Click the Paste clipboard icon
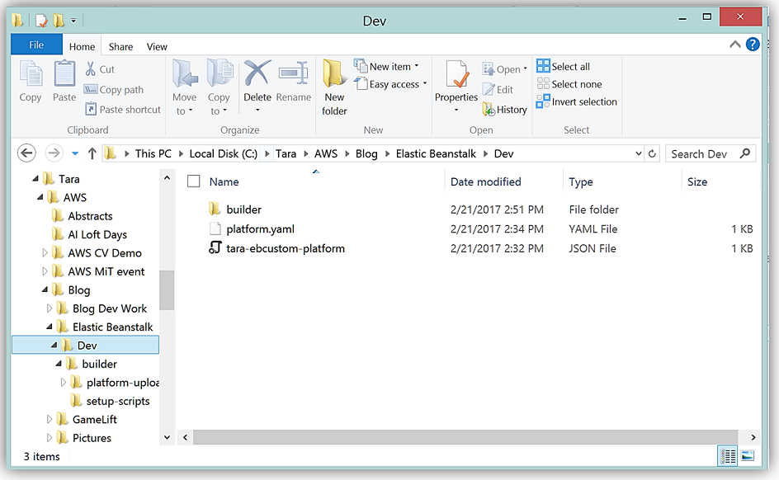Viewport: 779px width, 480px height. tap(64, 76)
